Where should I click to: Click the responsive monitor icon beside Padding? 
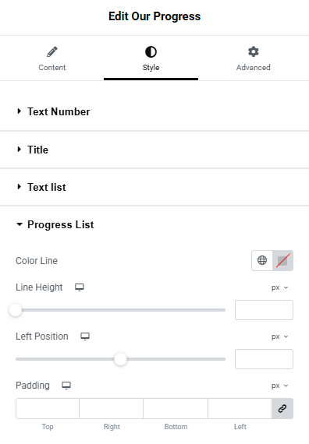pos(66,386)
